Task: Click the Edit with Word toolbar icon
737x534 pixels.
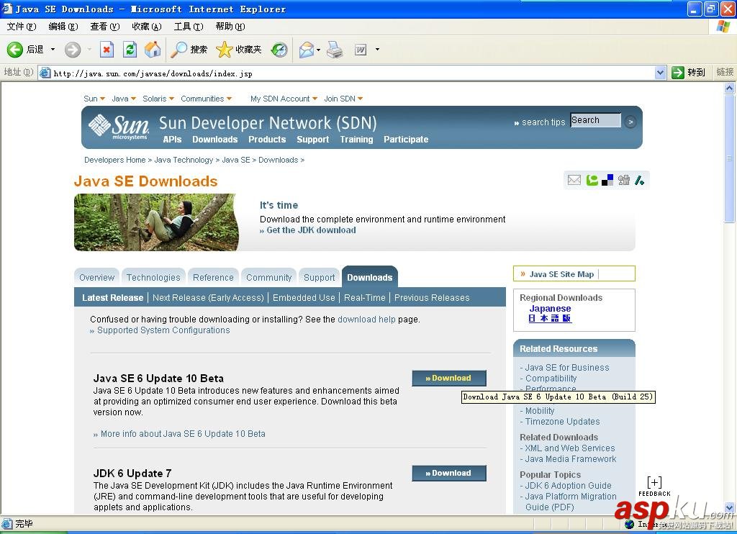Action: (x=361, y=50)
